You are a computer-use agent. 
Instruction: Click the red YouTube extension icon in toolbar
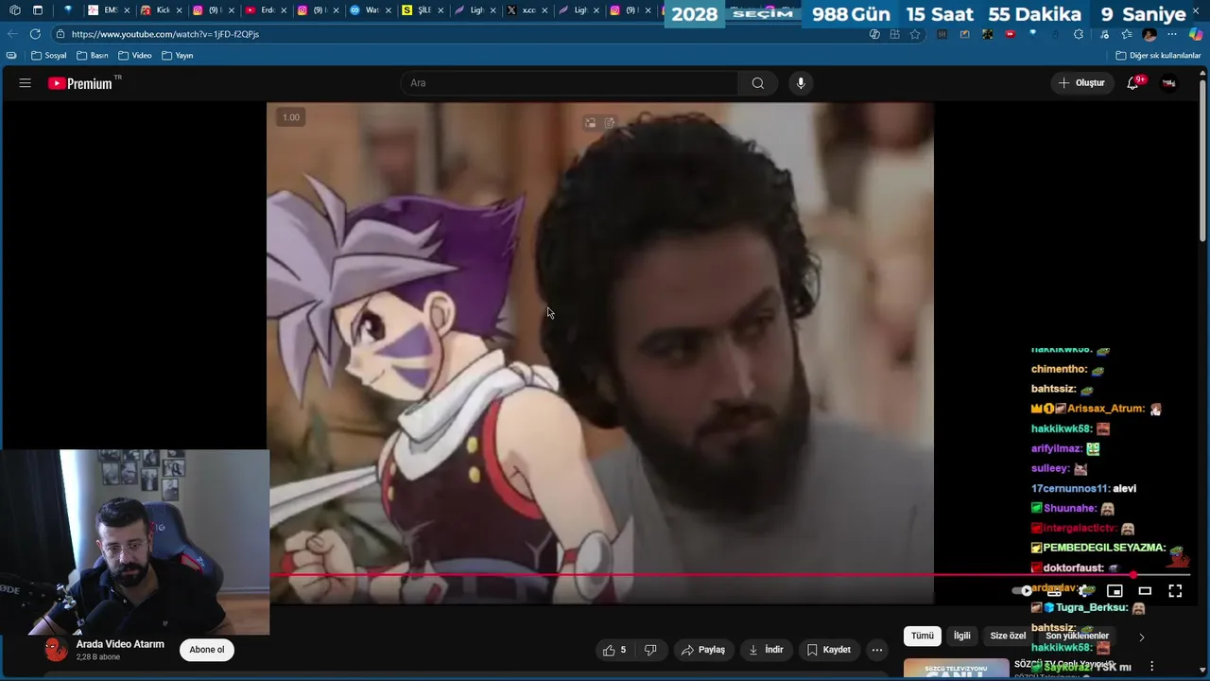(1010, 34)
